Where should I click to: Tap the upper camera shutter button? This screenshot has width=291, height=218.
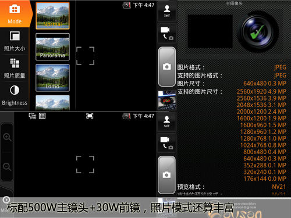pos(167,66)
